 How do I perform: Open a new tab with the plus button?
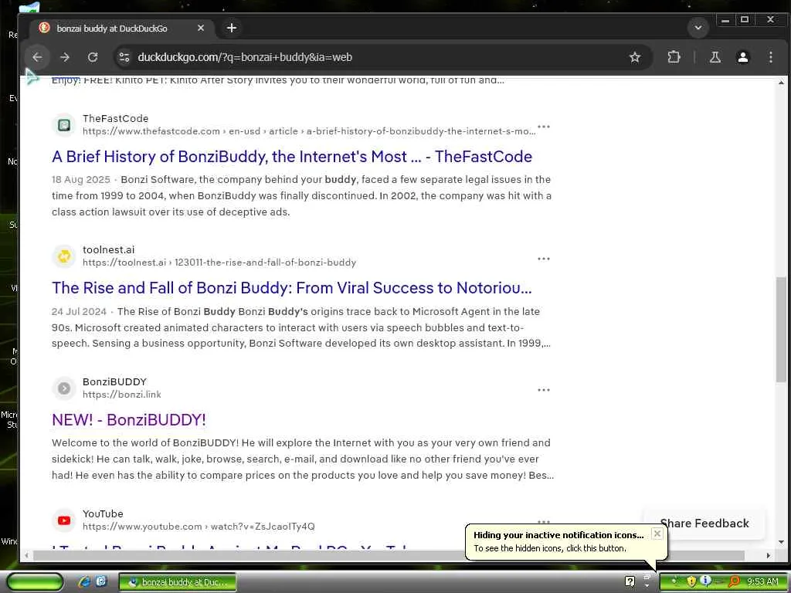[232, 29]
